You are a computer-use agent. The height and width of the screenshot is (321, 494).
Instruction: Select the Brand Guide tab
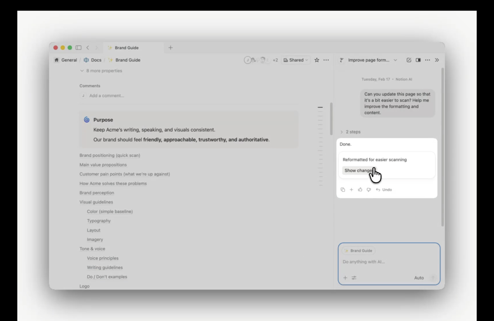133,48
